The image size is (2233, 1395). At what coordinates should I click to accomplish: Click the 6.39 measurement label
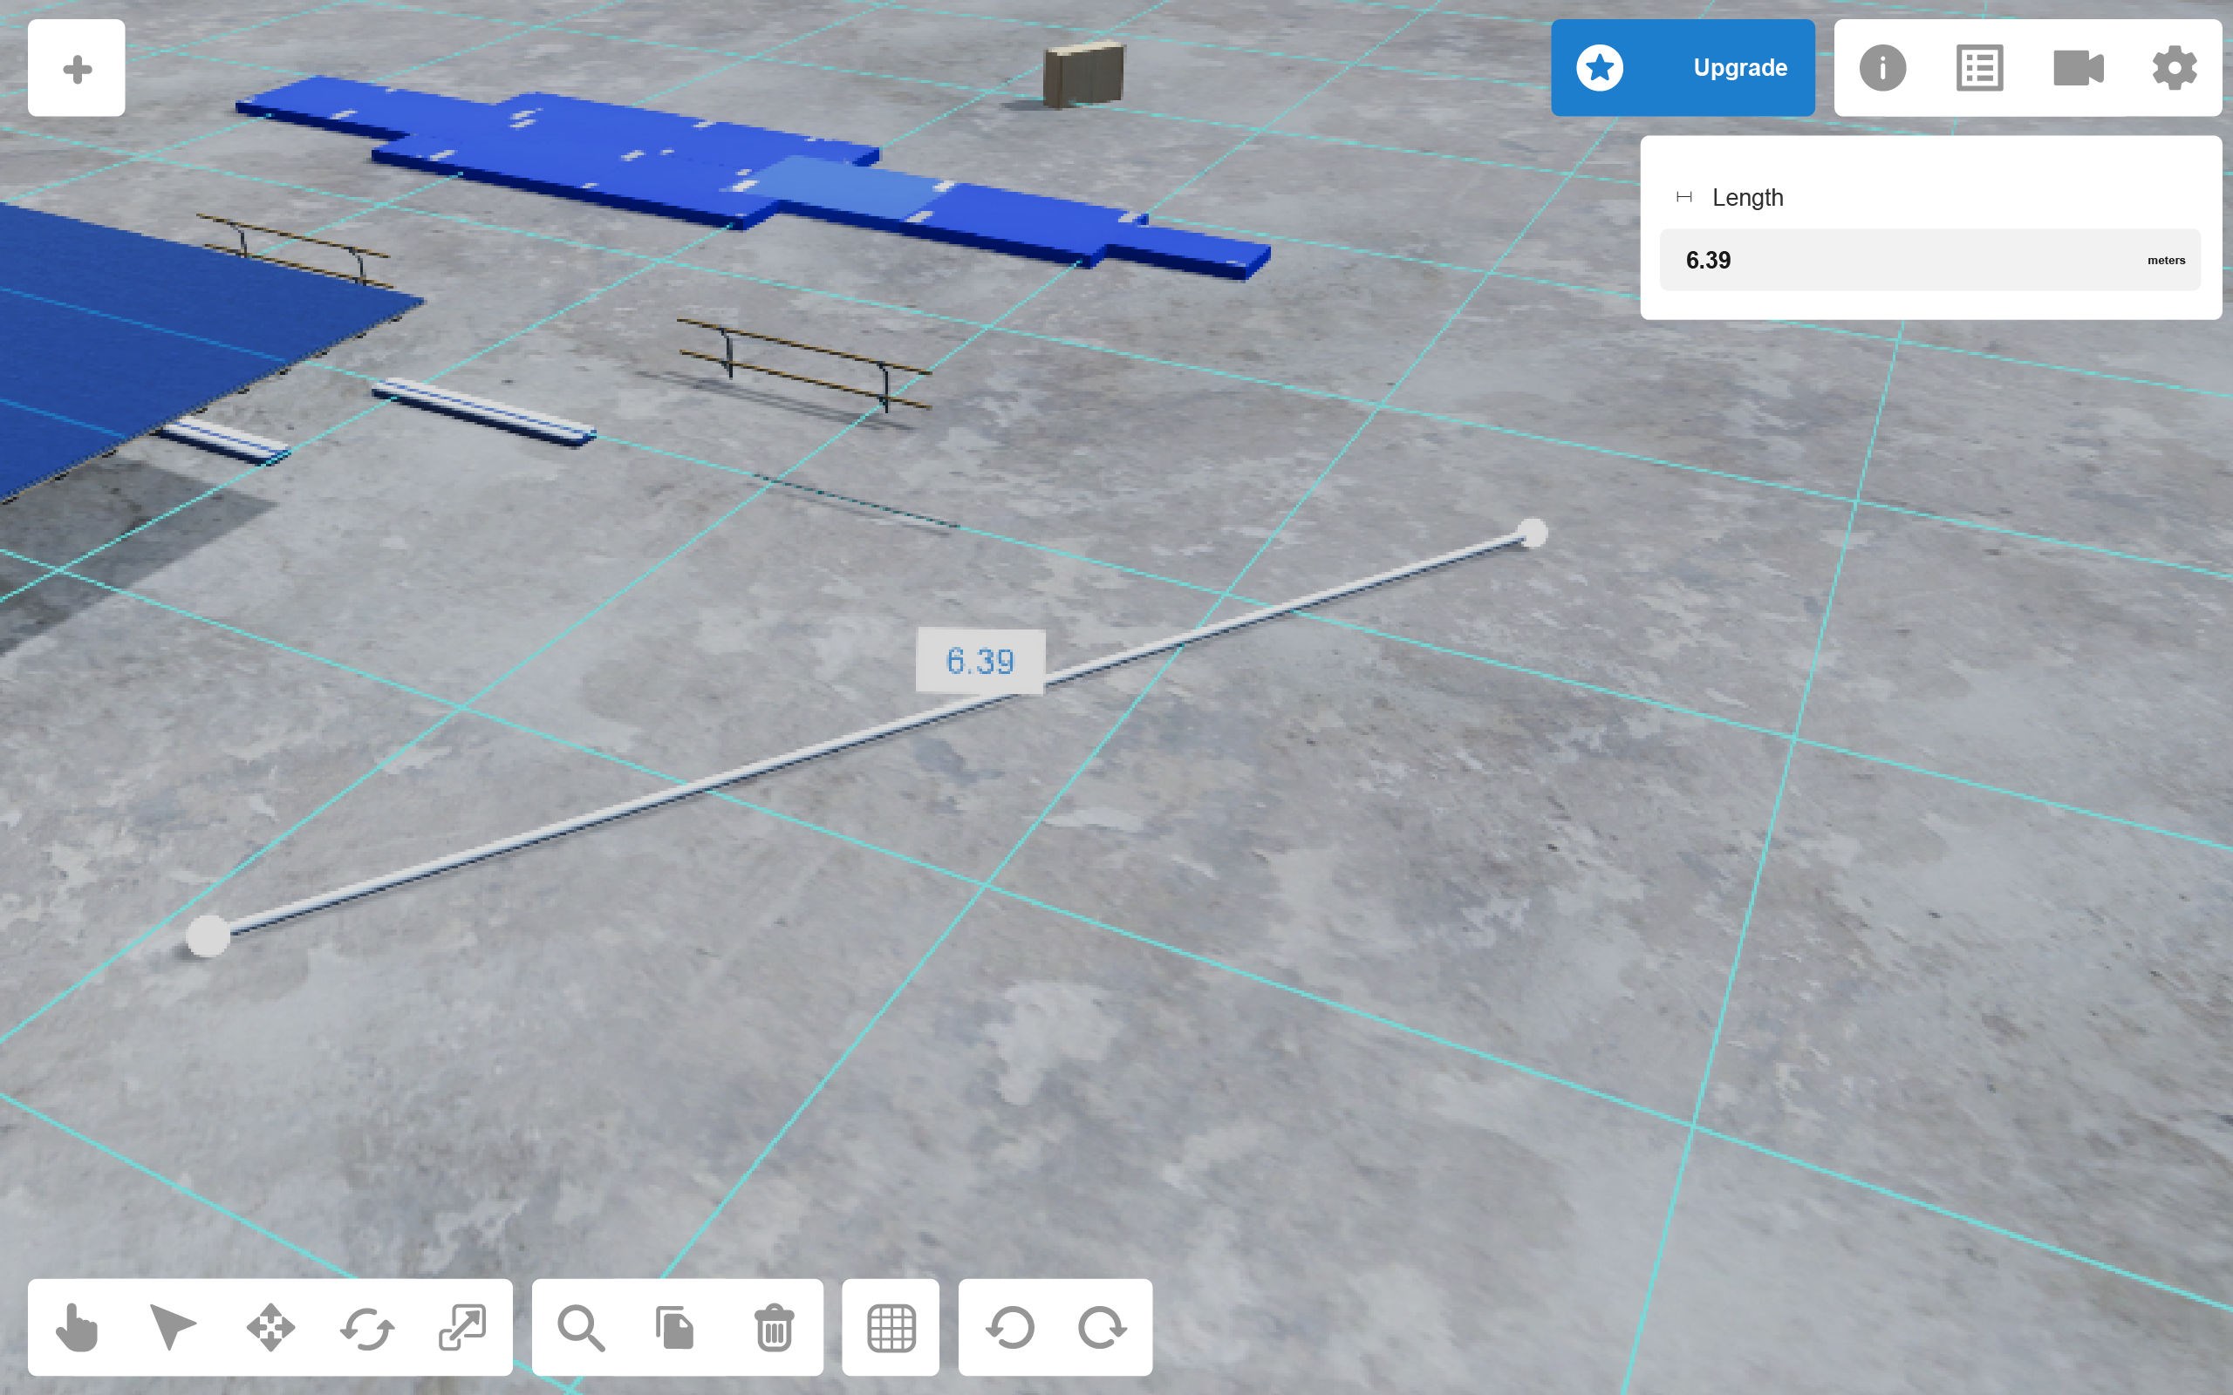click(980, 662)
